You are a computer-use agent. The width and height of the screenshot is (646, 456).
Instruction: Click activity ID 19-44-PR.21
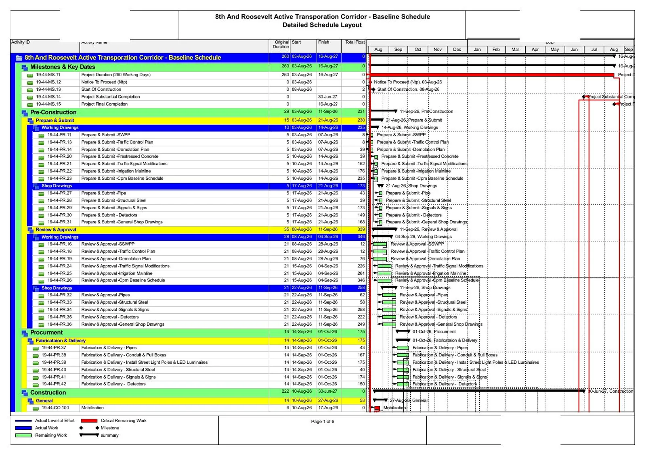[x=59, y=164]
